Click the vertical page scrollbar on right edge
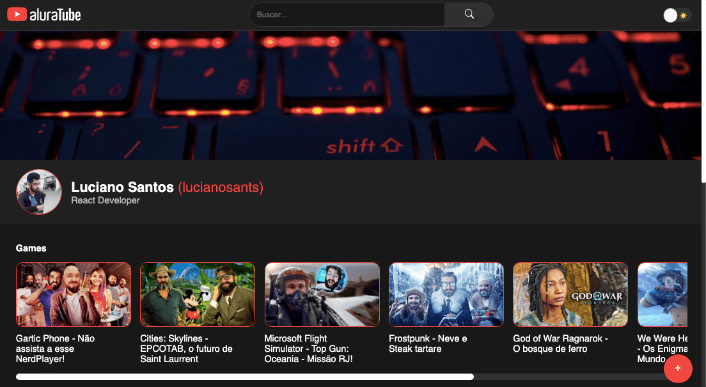Image resolution: width=706 pixels, height=387 pixels. click(x=703, y=192)
